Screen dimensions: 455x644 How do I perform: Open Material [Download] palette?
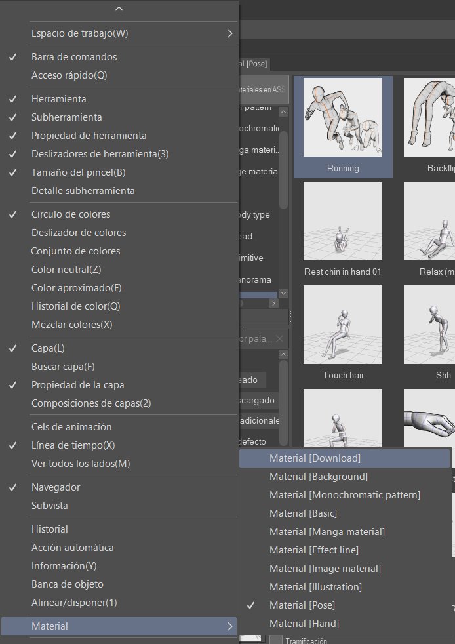point(345,458)
